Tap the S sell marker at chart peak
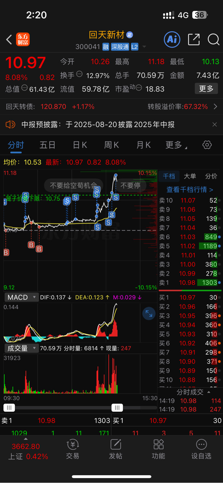 point(116,197)
